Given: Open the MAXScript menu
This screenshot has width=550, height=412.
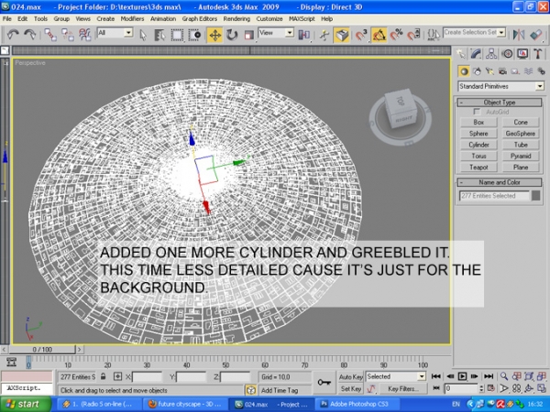Looking at the screenshot, I should pyautogui.click(x=302, y=19).
